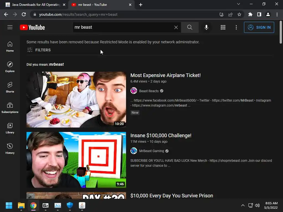Click the 'mrbeast' search suggestion
283x212 pixels.
coord(56,64)
